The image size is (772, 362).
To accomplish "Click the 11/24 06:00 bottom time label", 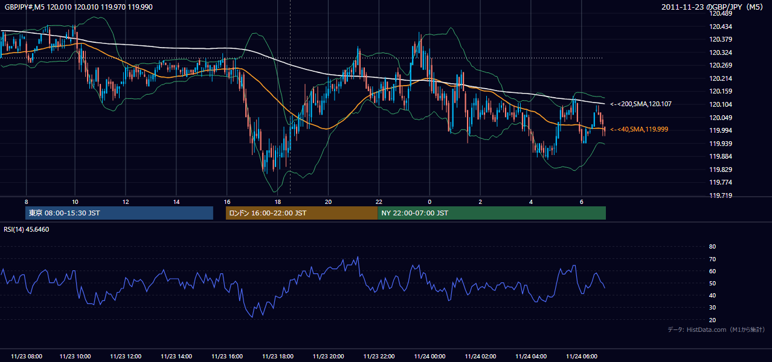I will coord(581,356).
